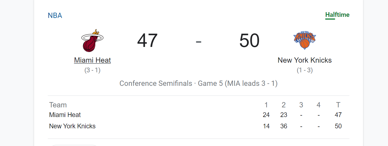Select the New York Knicks team name under logo

[x=305, y=60]
